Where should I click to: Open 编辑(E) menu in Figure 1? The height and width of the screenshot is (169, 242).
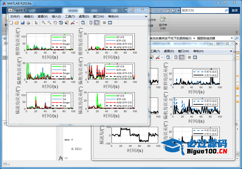29,17
